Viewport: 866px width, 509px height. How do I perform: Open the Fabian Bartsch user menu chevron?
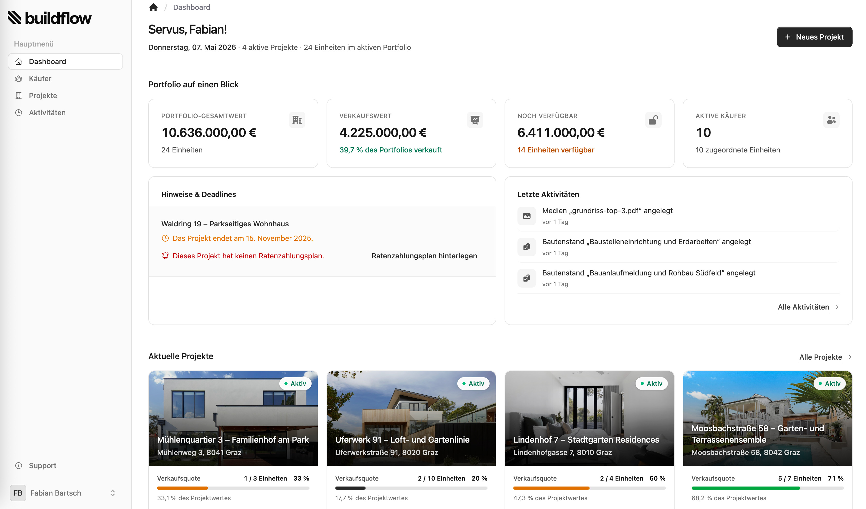coord(112,493)
